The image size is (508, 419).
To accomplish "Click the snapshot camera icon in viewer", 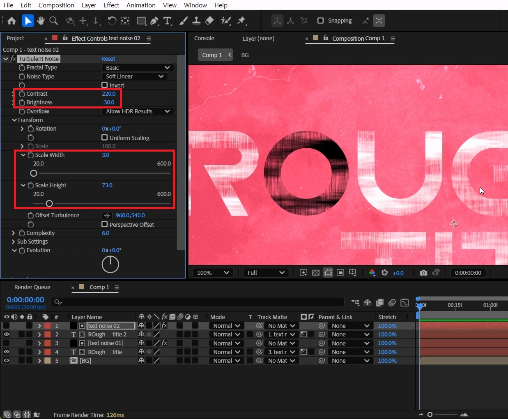I will 423,273.
